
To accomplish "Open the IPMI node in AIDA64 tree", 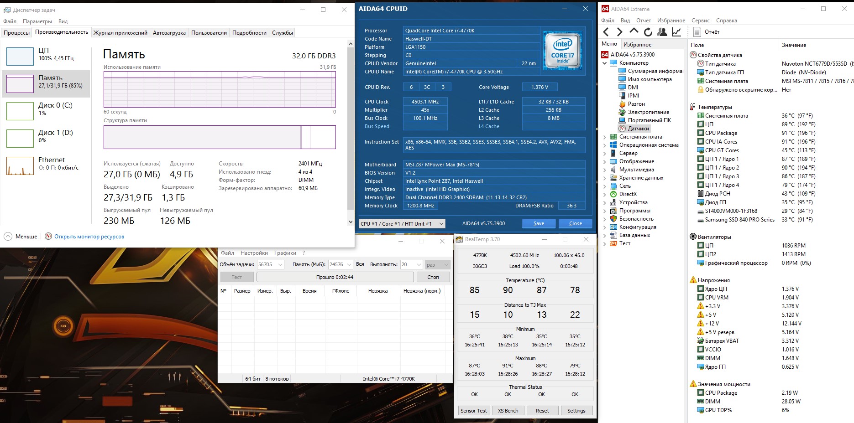I will (x=629, y=96).
